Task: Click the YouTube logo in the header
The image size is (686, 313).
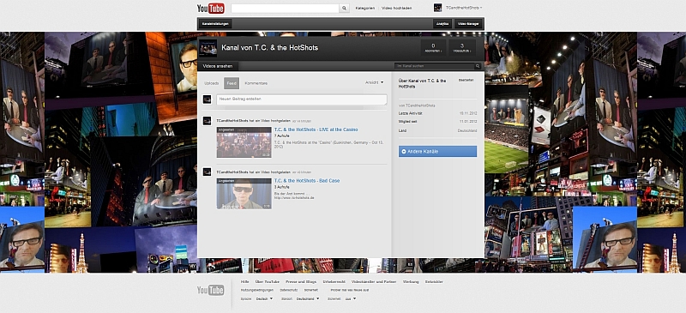Action: click(210, 9)
